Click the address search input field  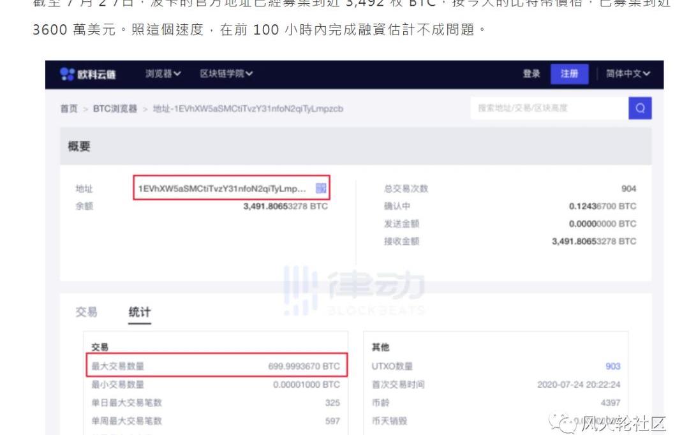549,108
